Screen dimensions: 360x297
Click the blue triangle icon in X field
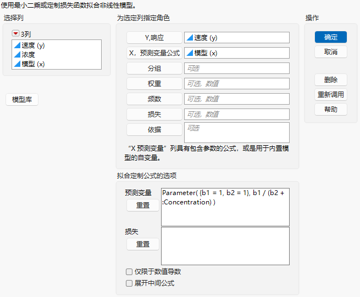[x=190, y=53]
